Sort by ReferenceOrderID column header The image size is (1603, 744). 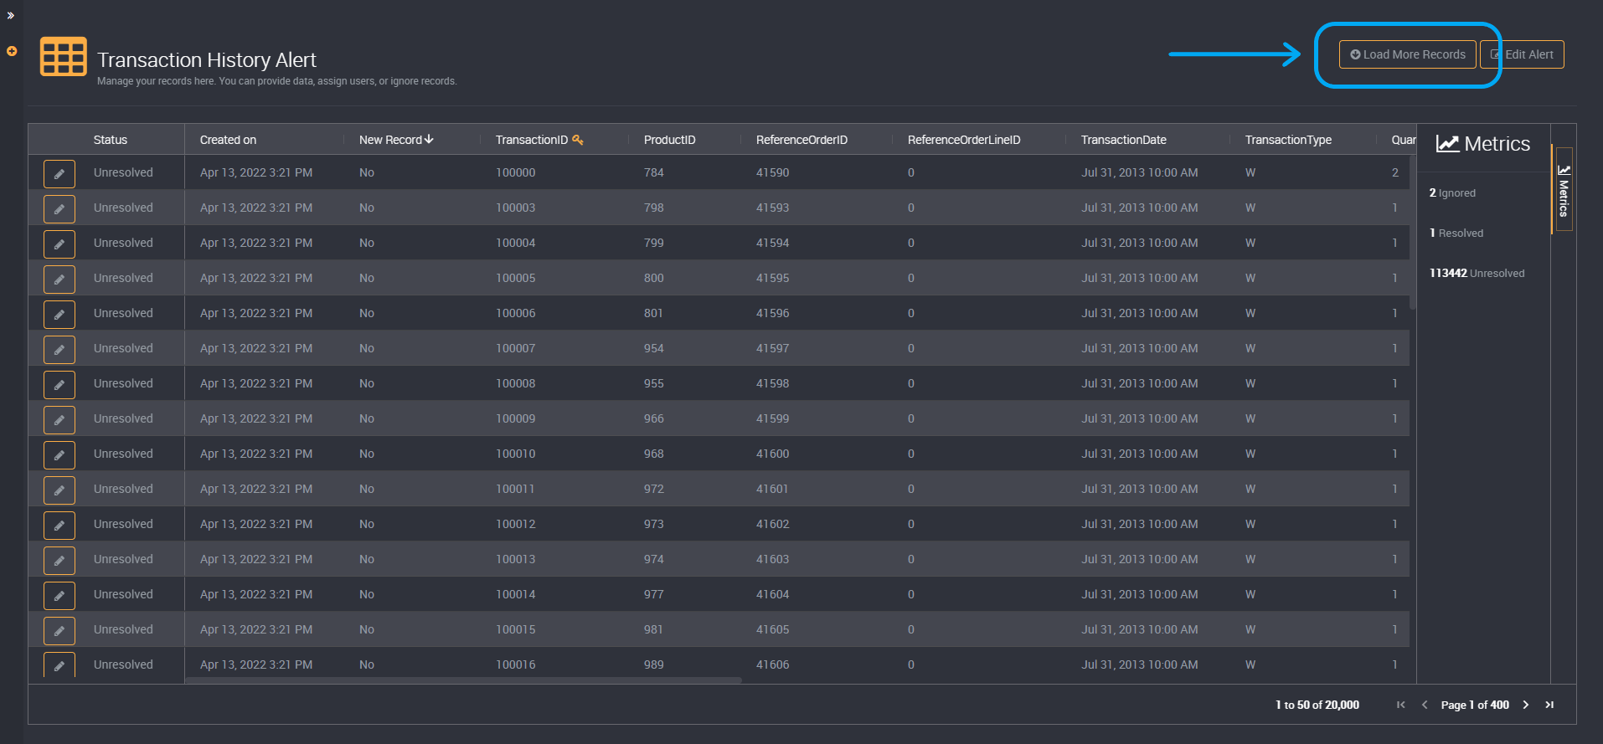point(801,140)
